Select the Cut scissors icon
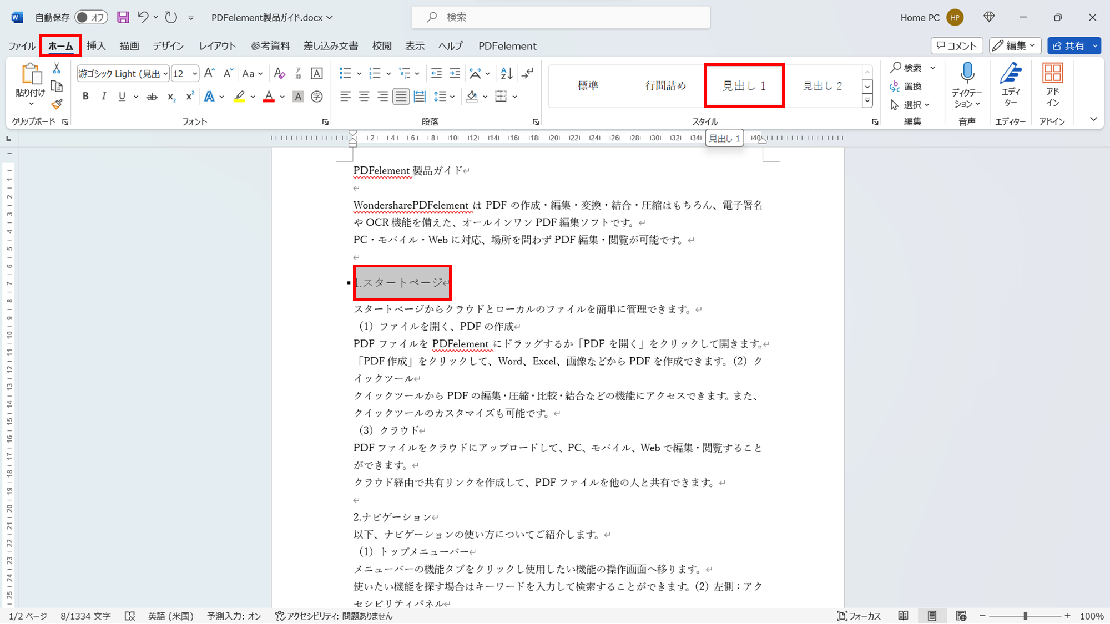The image size is (1110, 624). point(57,69)
